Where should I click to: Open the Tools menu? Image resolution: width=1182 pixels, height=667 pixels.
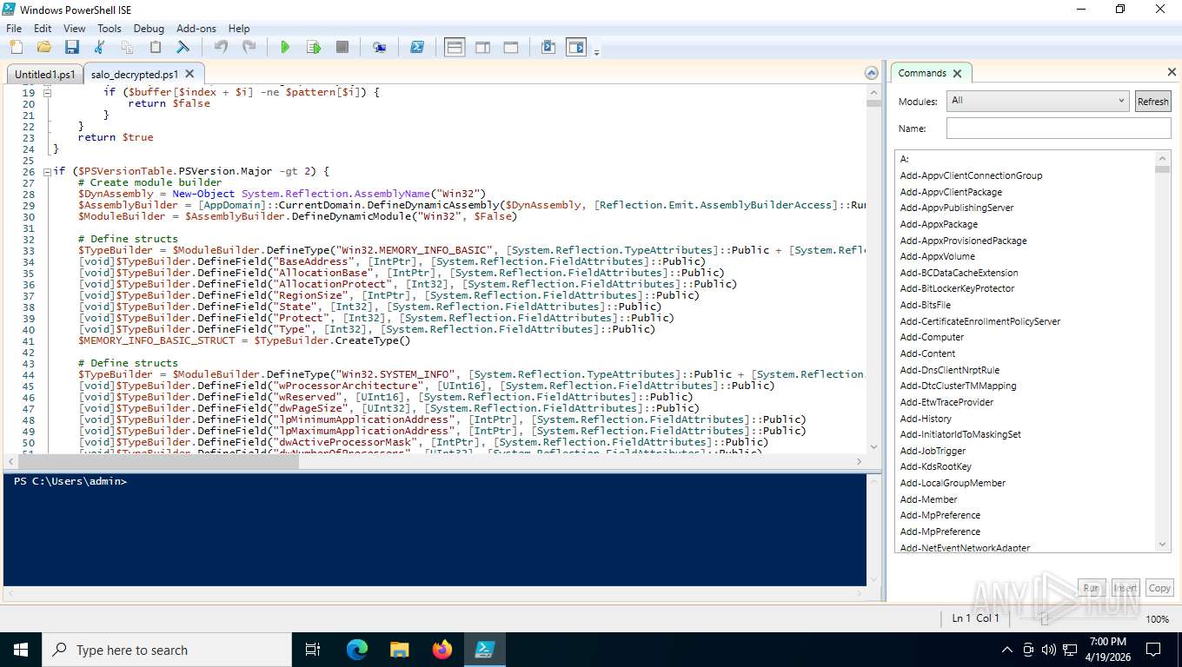(110, 28)
